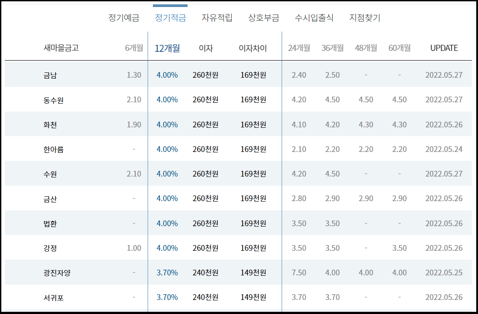Click 4.00% 12-month rate for 금남

pyautogui.click(x=167, y=75)
